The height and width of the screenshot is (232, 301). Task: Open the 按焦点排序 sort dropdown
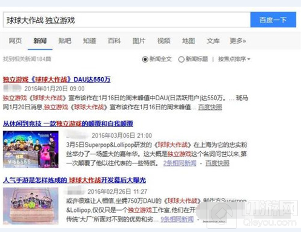point(234,59)
